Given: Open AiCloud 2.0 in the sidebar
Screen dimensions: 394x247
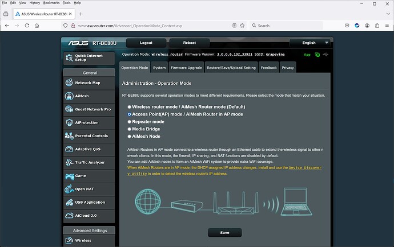Looking at the screenshot, I should [89, 216].
